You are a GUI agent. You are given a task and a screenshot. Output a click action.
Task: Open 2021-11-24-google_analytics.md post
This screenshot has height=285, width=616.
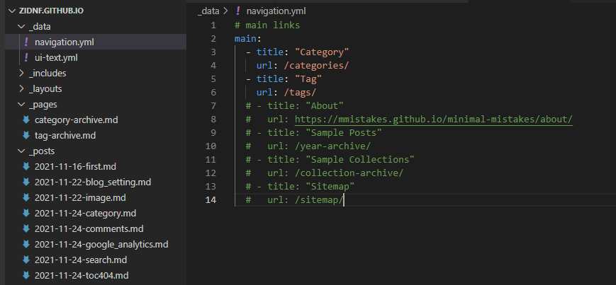[x=101, y=245]
